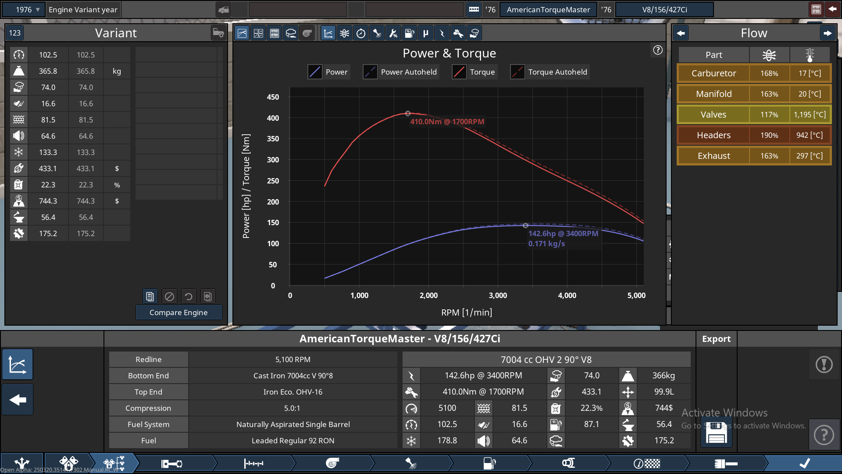Click the clear comparison circle-slash icon
842x474 pixels.
tap(169, 297)
